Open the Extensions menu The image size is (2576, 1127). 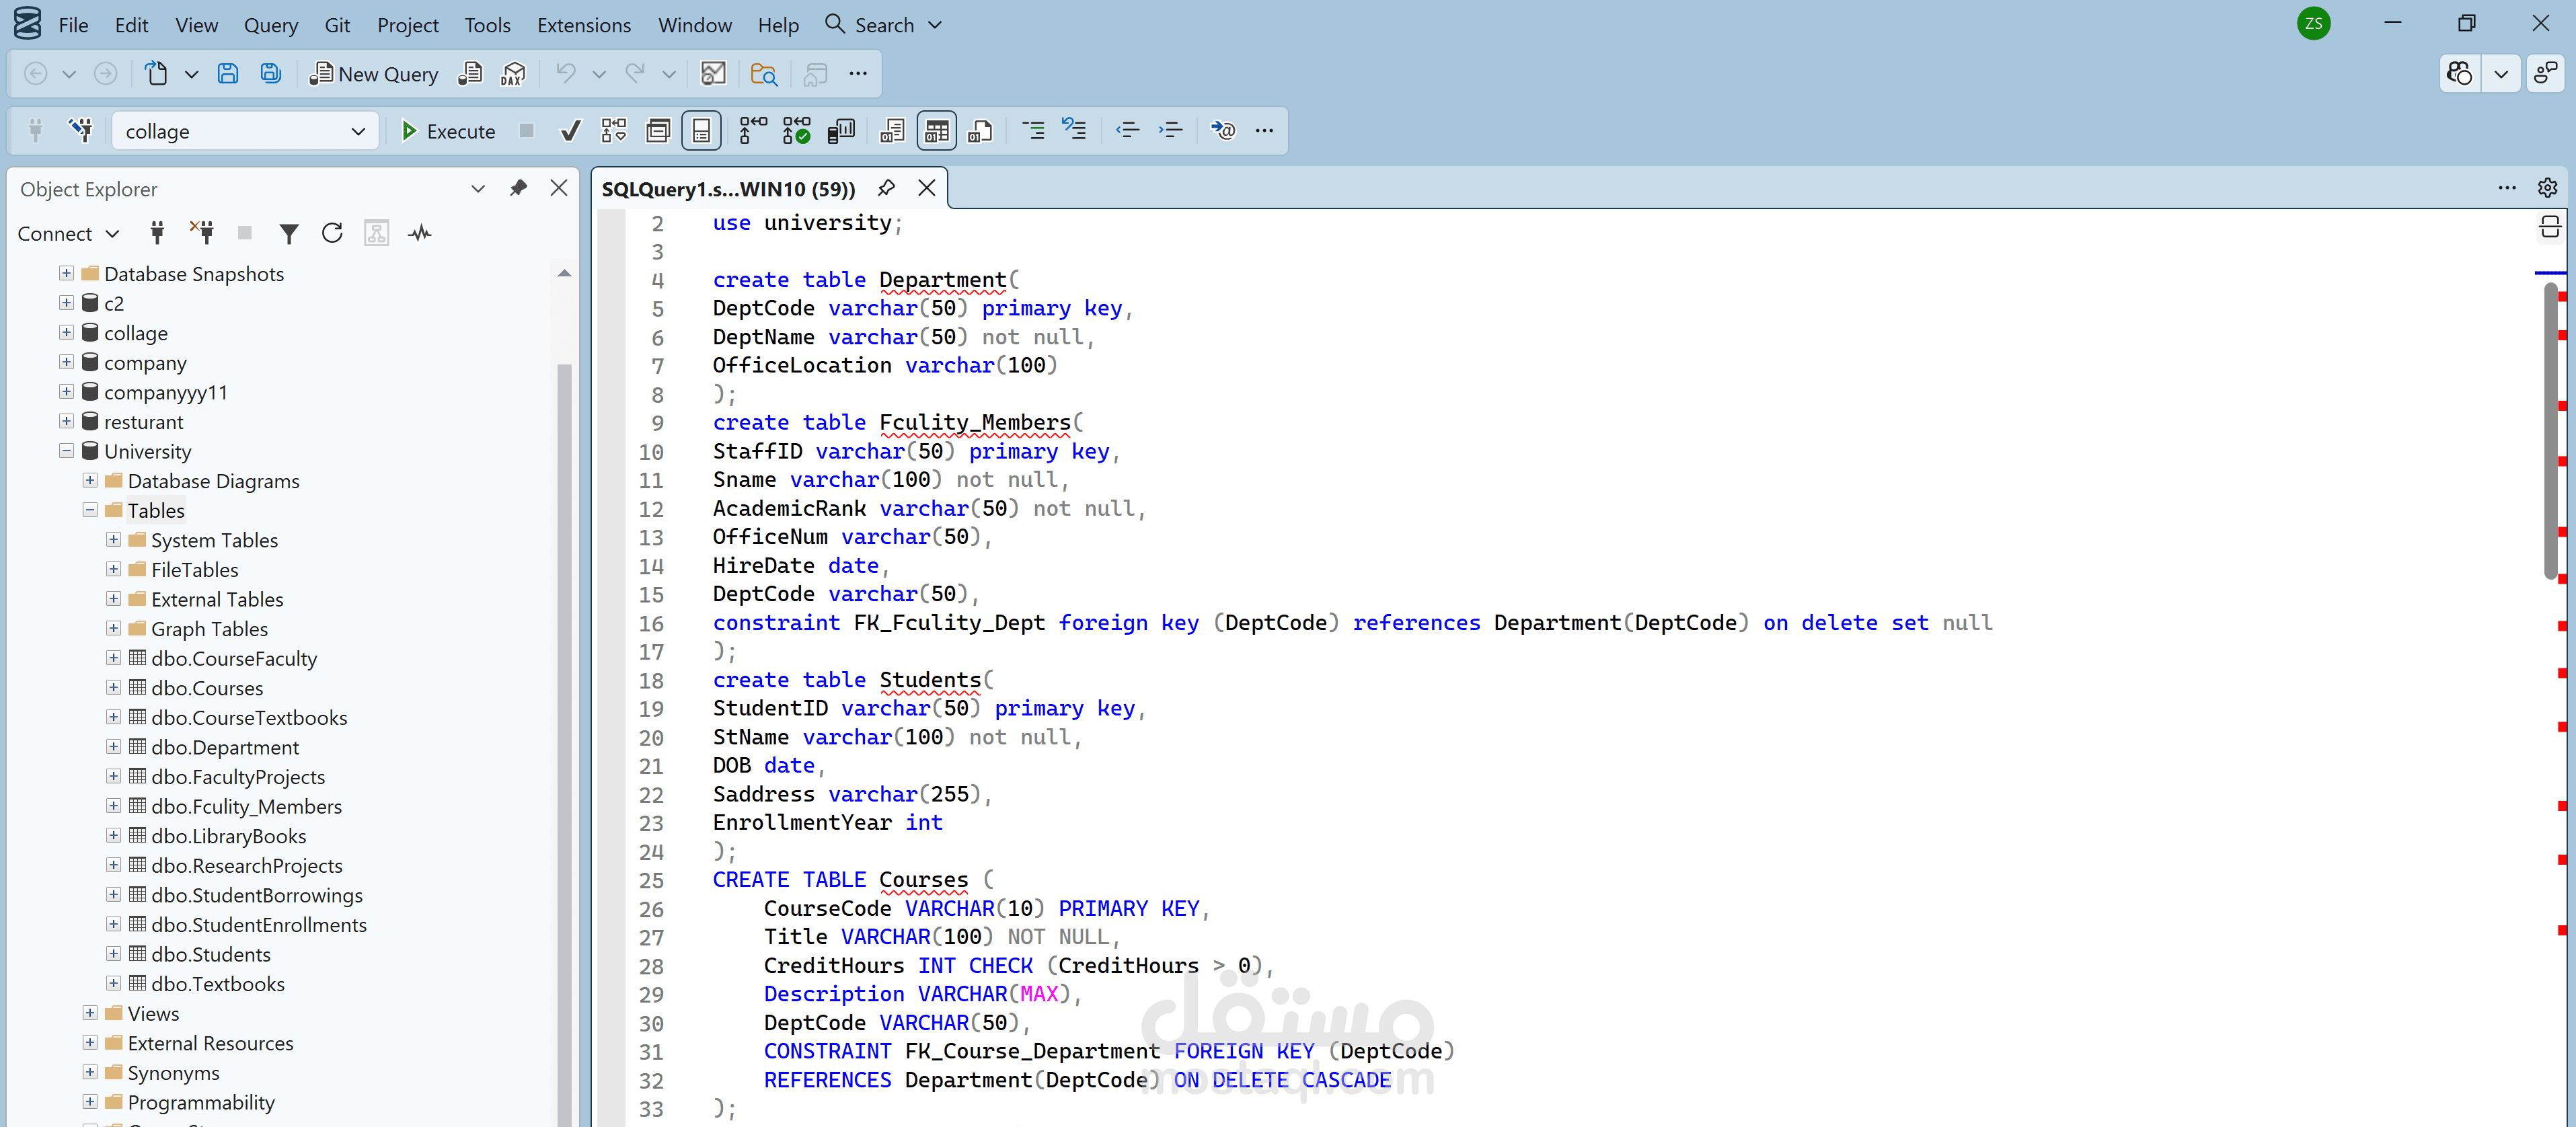click(584, 25)
